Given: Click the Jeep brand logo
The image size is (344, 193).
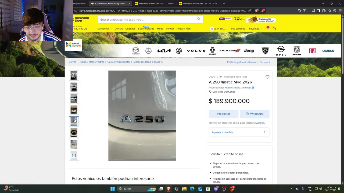Looking at the screenshot, I should (x=249, y=51).
